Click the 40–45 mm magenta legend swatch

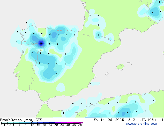pyautogui.click(x=70, y=123)
